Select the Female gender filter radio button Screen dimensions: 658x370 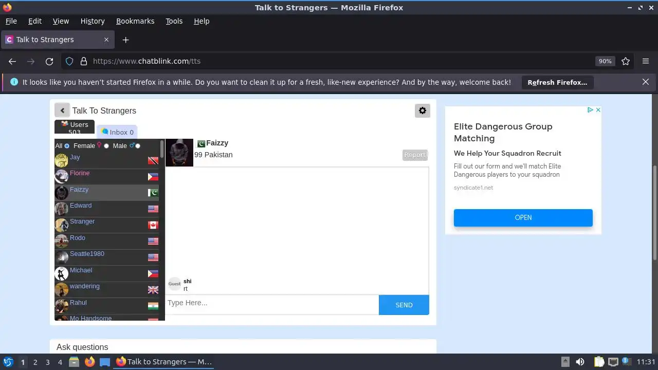click(106, 146)
